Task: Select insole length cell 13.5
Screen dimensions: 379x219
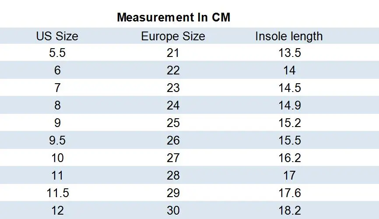Action: click(x=289, y=53)
